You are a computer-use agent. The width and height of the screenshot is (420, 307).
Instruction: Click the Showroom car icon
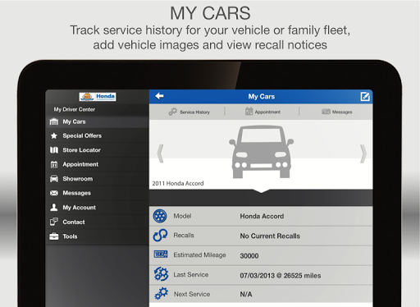[x=54, y=179]
